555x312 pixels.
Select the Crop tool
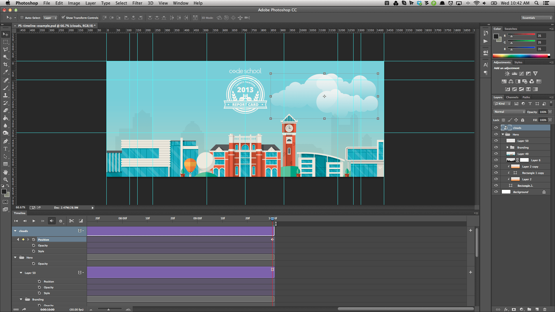[5, 64]
